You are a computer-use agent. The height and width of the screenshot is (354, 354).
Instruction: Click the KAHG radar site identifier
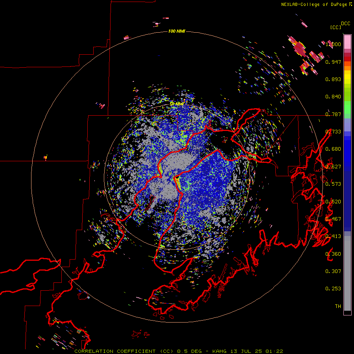click(219, 351)
